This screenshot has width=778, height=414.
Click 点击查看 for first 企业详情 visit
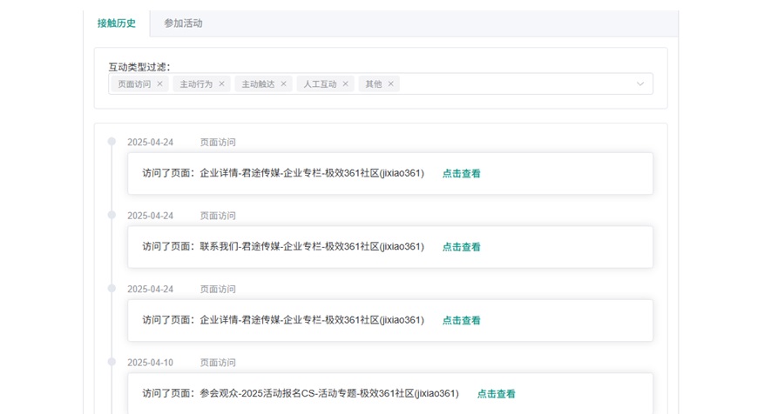(462, 173)
